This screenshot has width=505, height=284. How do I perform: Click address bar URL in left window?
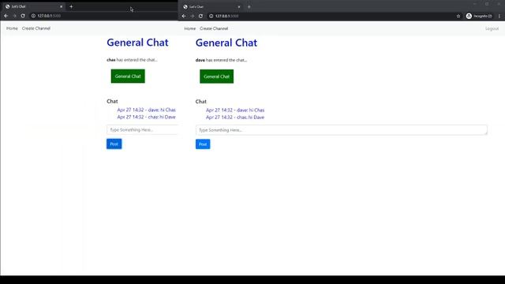click(49, 16)
